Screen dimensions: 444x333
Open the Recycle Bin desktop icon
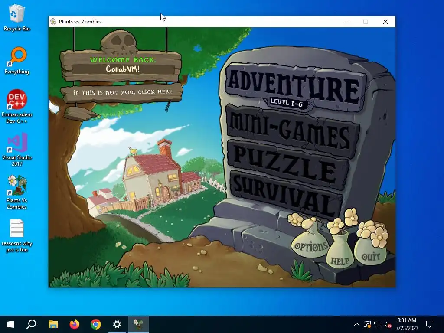click(x=17, y=18)
